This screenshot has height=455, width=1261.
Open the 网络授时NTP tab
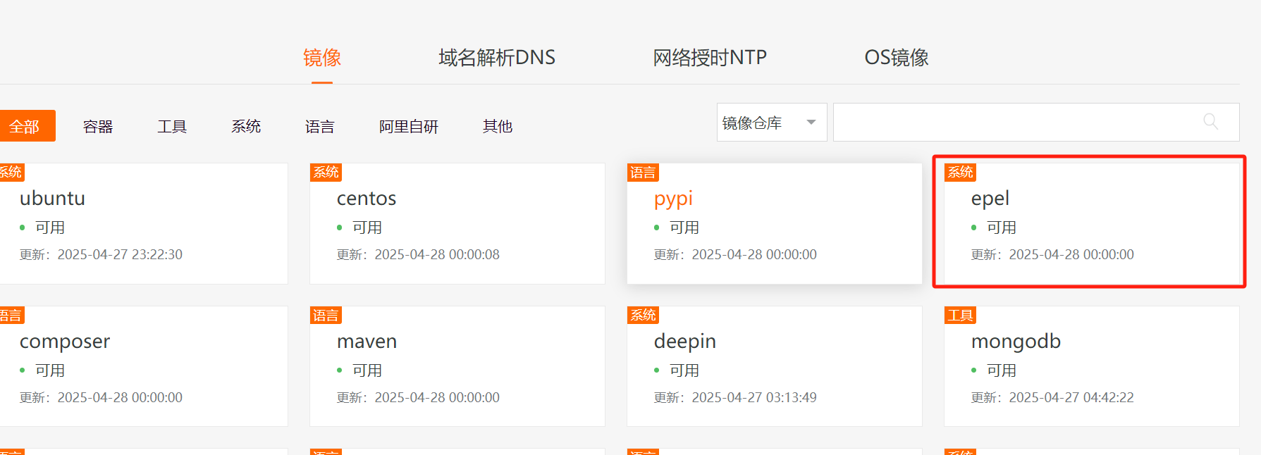(710, 58)
